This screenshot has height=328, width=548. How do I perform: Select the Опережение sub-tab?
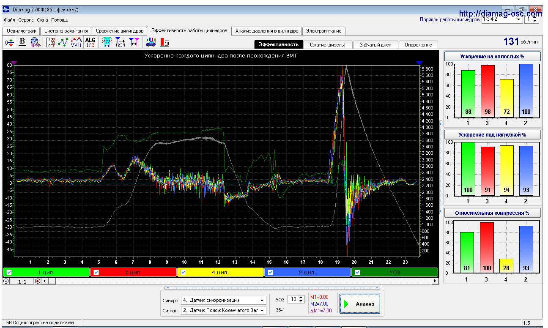tap(418, 44)
